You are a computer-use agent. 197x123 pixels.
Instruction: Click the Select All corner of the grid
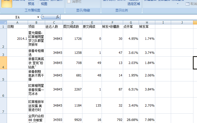(x=3, y=23)
